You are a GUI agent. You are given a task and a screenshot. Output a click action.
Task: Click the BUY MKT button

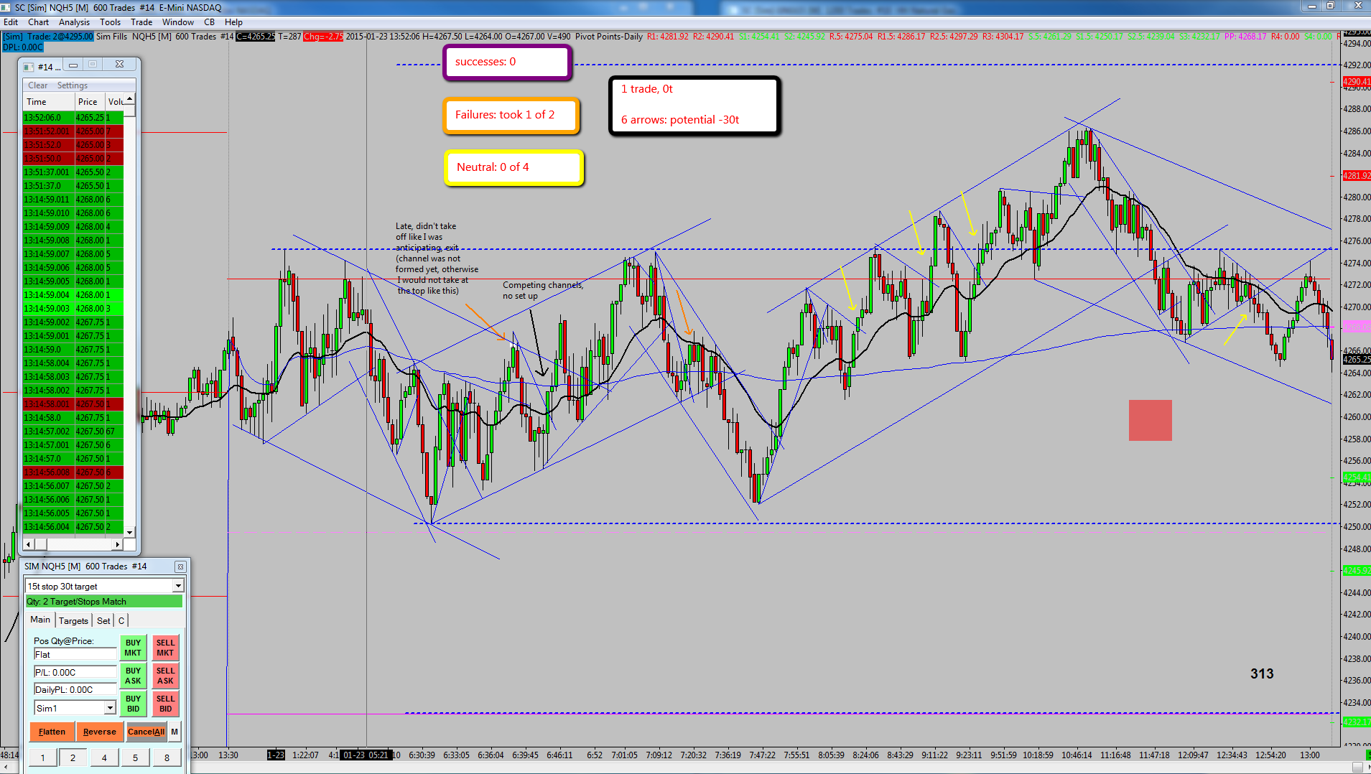[133, 648]
